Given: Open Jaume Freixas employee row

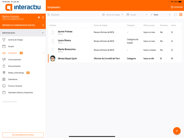Looking at the screenshot, I should pyautogui.click(x=115, y=32).
